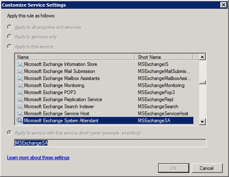The width and height of the screenshot is (229, 177).
Task: Select Microsoft Exchange POP3 row
Action: (104, 92)
